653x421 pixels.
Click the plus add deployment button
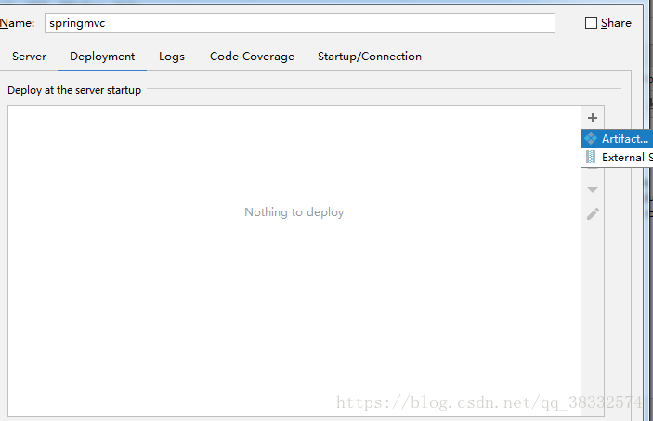pyautogui.click(x=593, y=118)
